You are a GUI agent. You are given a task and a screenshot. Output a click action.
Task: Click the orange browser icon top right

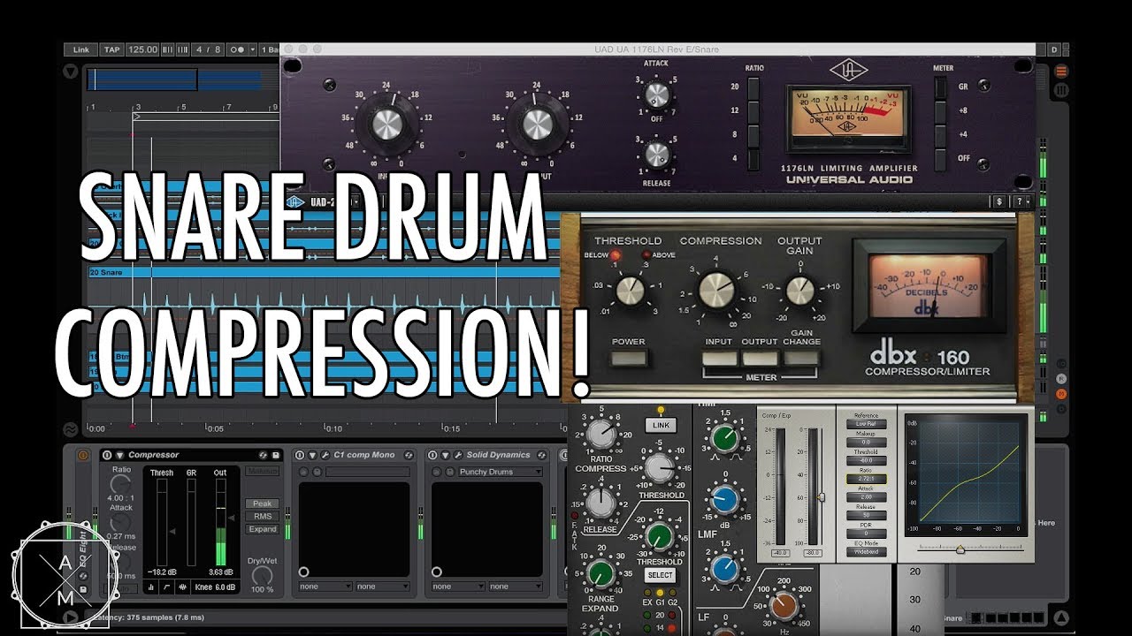tap(1060, 71)
